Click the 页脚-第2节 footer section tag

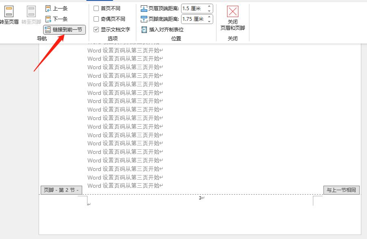coord(61,190)
